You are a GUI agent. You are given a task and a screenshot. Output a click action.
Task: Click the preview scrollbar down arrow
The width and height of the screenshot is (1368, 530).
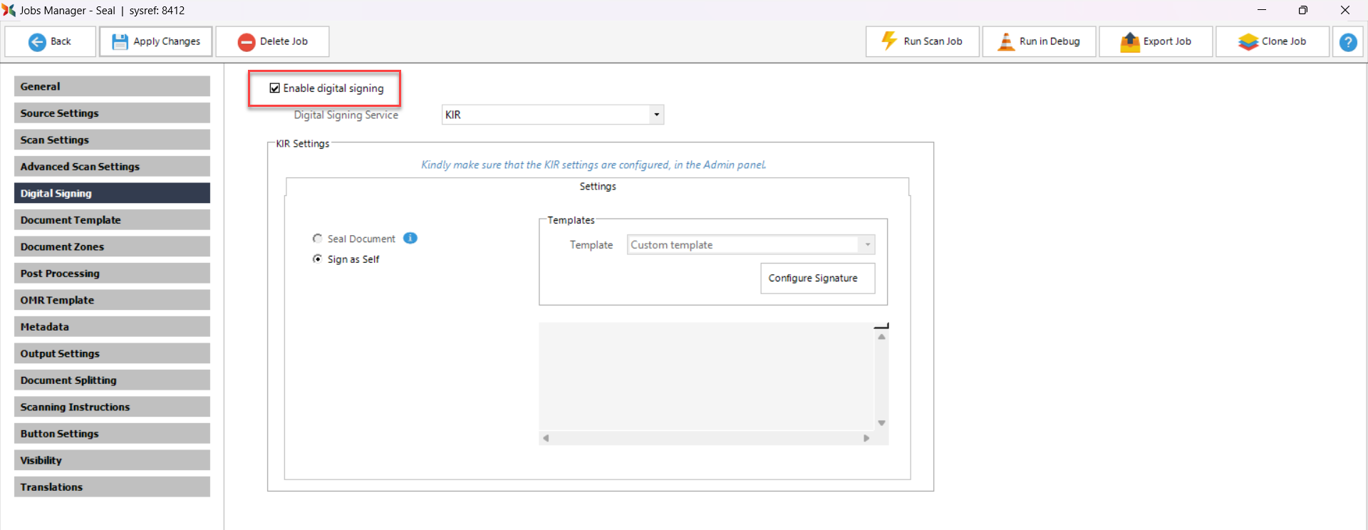click(x=881, y=423)
